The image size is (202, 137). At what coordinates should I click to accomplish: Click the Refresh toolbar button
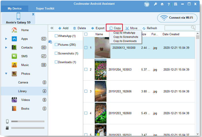coord(150,28)
